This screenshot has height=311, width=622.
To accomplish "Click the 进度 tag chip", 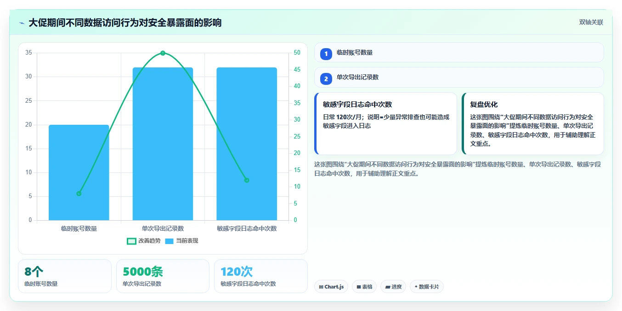I will point(393,287).
